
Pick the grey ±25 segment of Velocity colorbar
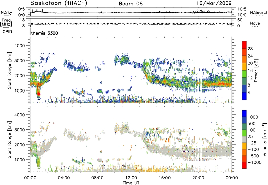(244, 140)
